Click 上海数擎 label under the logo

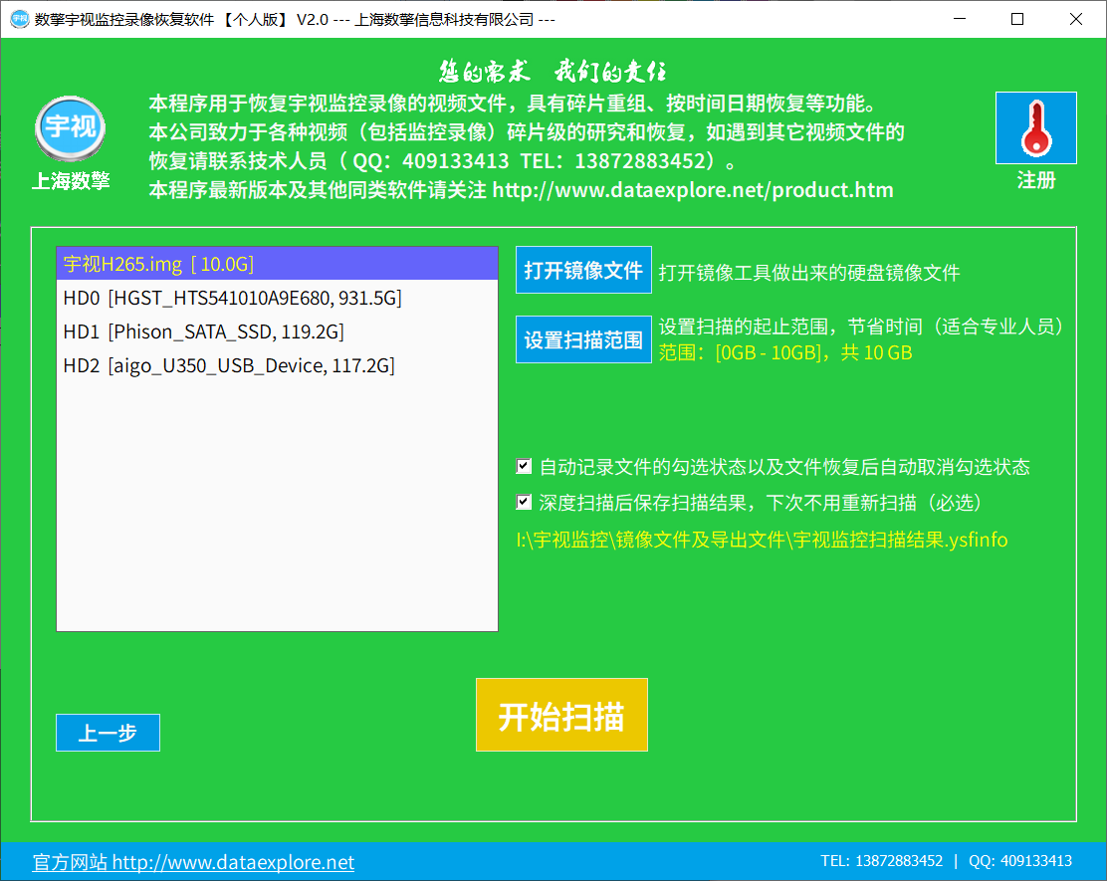coord(71,181)
